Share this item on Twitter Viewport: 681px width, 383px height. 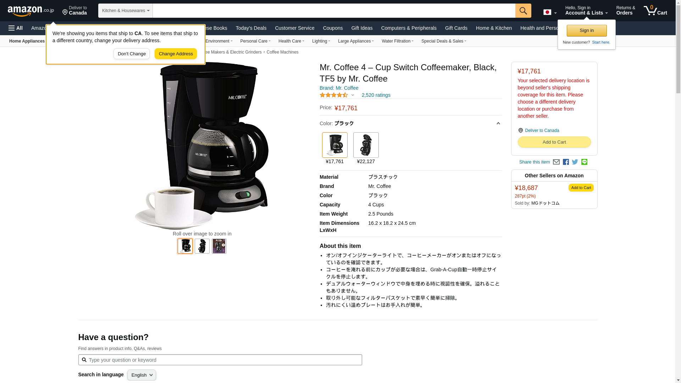point(575,162)
